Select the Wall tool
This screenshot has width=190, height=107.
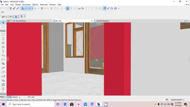coord(3,34)
